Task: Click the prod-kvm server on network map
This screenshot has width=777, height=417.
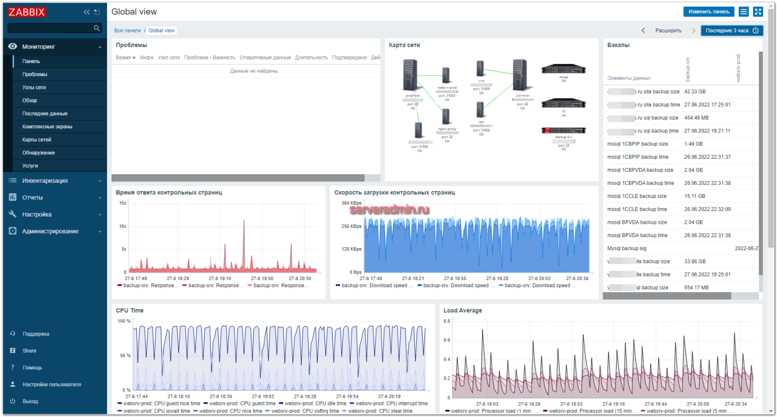Action: (411, 76)
